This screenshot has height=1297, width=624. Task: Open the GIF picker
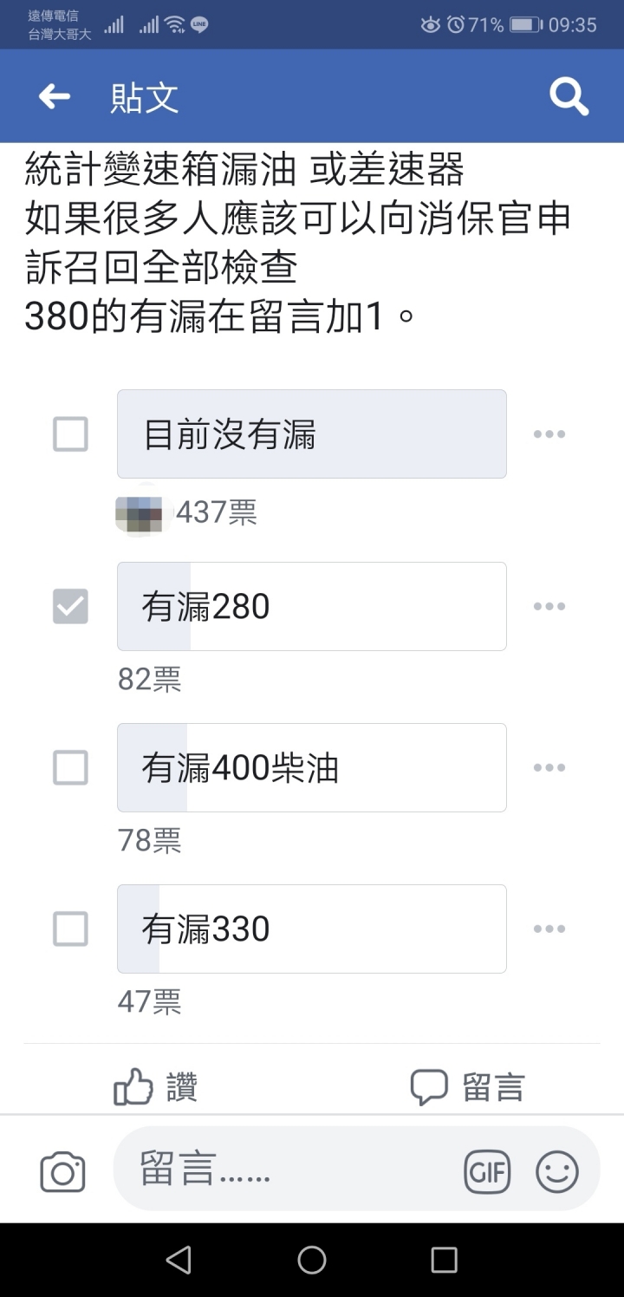coord(487,1172)
